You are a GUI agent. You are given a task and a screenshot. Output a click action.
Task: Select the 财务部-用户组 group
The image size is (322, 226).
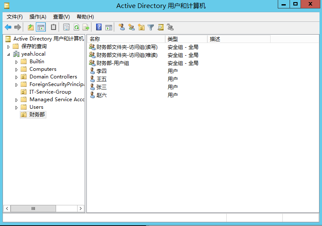[113, 63]
